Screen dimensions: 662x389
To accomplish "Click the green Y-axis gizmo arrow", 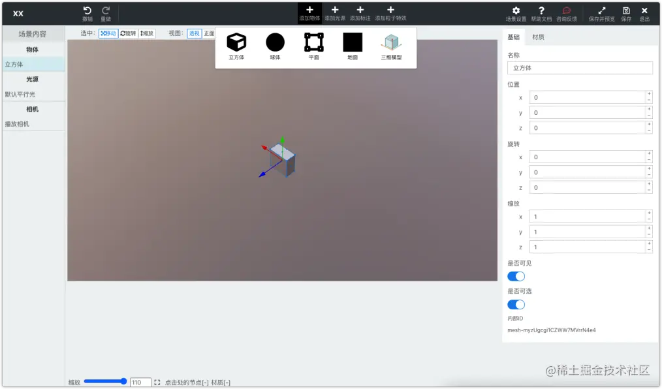I will [x=283, y=140].
